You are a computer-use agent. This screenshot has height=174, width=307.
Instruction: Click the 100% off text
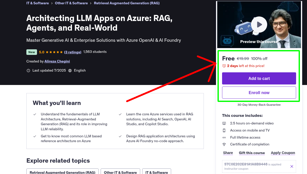tap(259, 59)
